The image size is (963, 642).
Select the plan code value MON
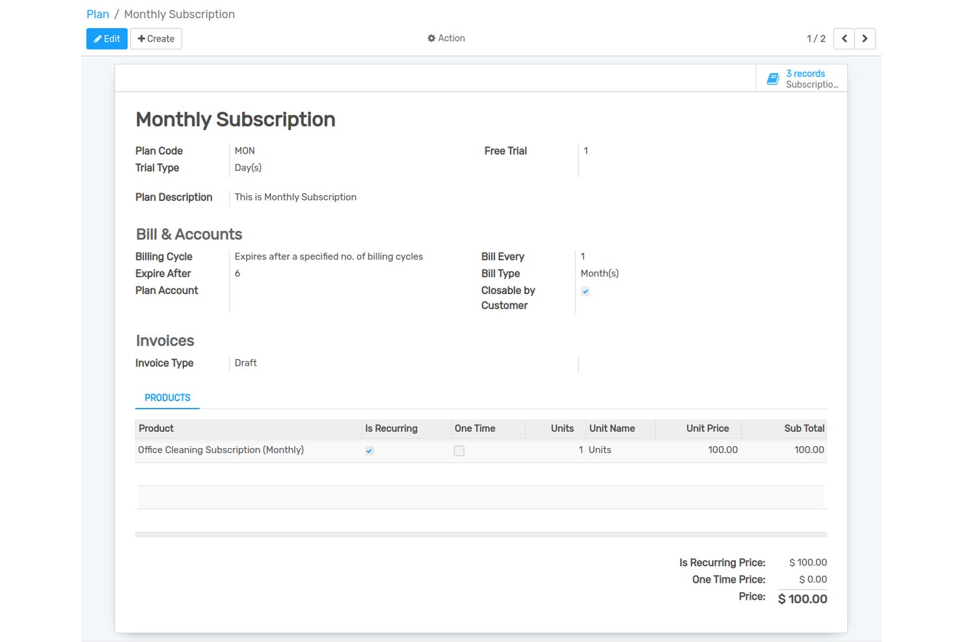pos(245,151)
